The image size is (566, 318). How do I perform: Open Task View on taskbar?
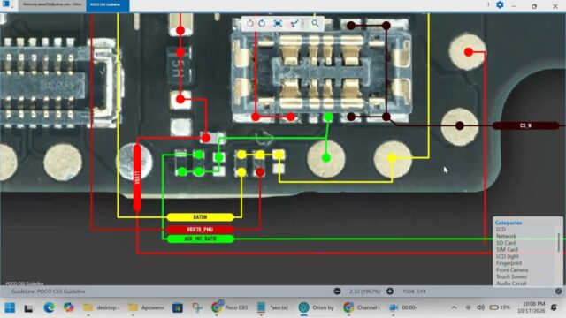point(28,307)
